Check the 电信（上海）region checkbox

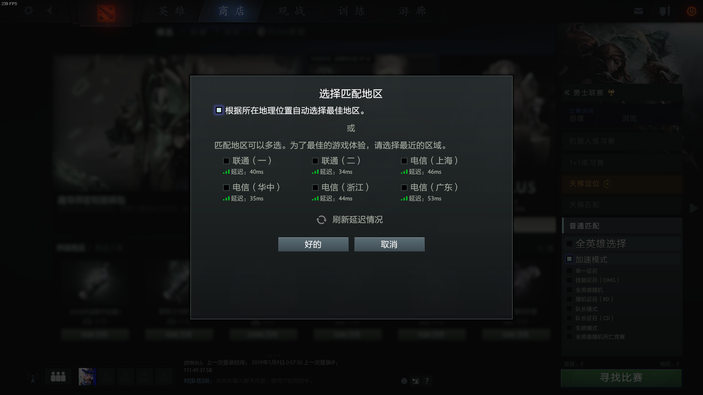[404, 161]
